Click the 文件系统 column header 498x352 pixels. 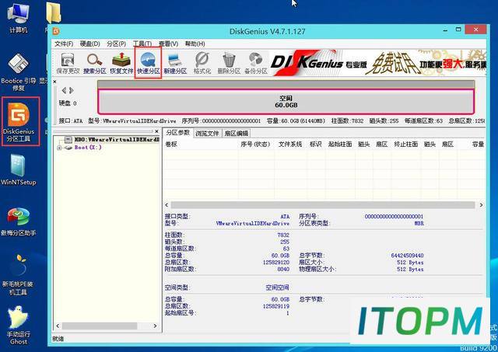coord(290,145)
